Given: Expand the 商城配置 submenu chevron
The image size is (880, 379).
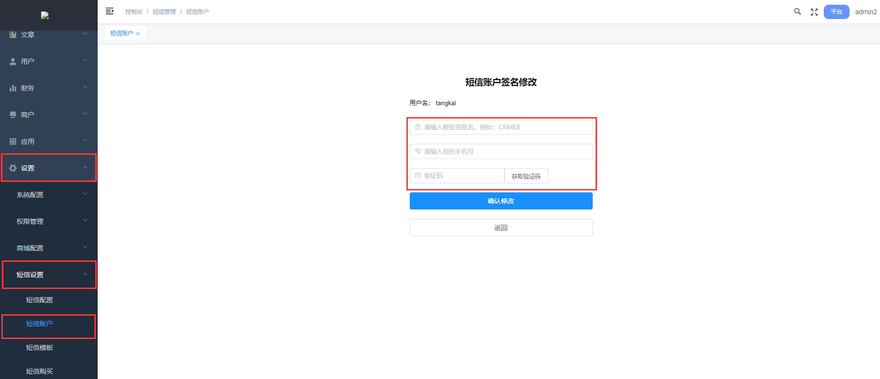Looking at the screenshot, I should (x=85, y=247).
